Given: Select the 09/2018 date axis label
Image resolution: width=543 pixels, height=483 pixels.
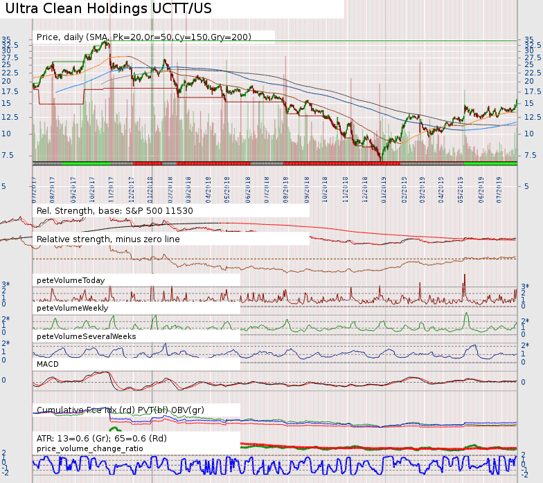Looking at the screenshot, I should [306, 190].
